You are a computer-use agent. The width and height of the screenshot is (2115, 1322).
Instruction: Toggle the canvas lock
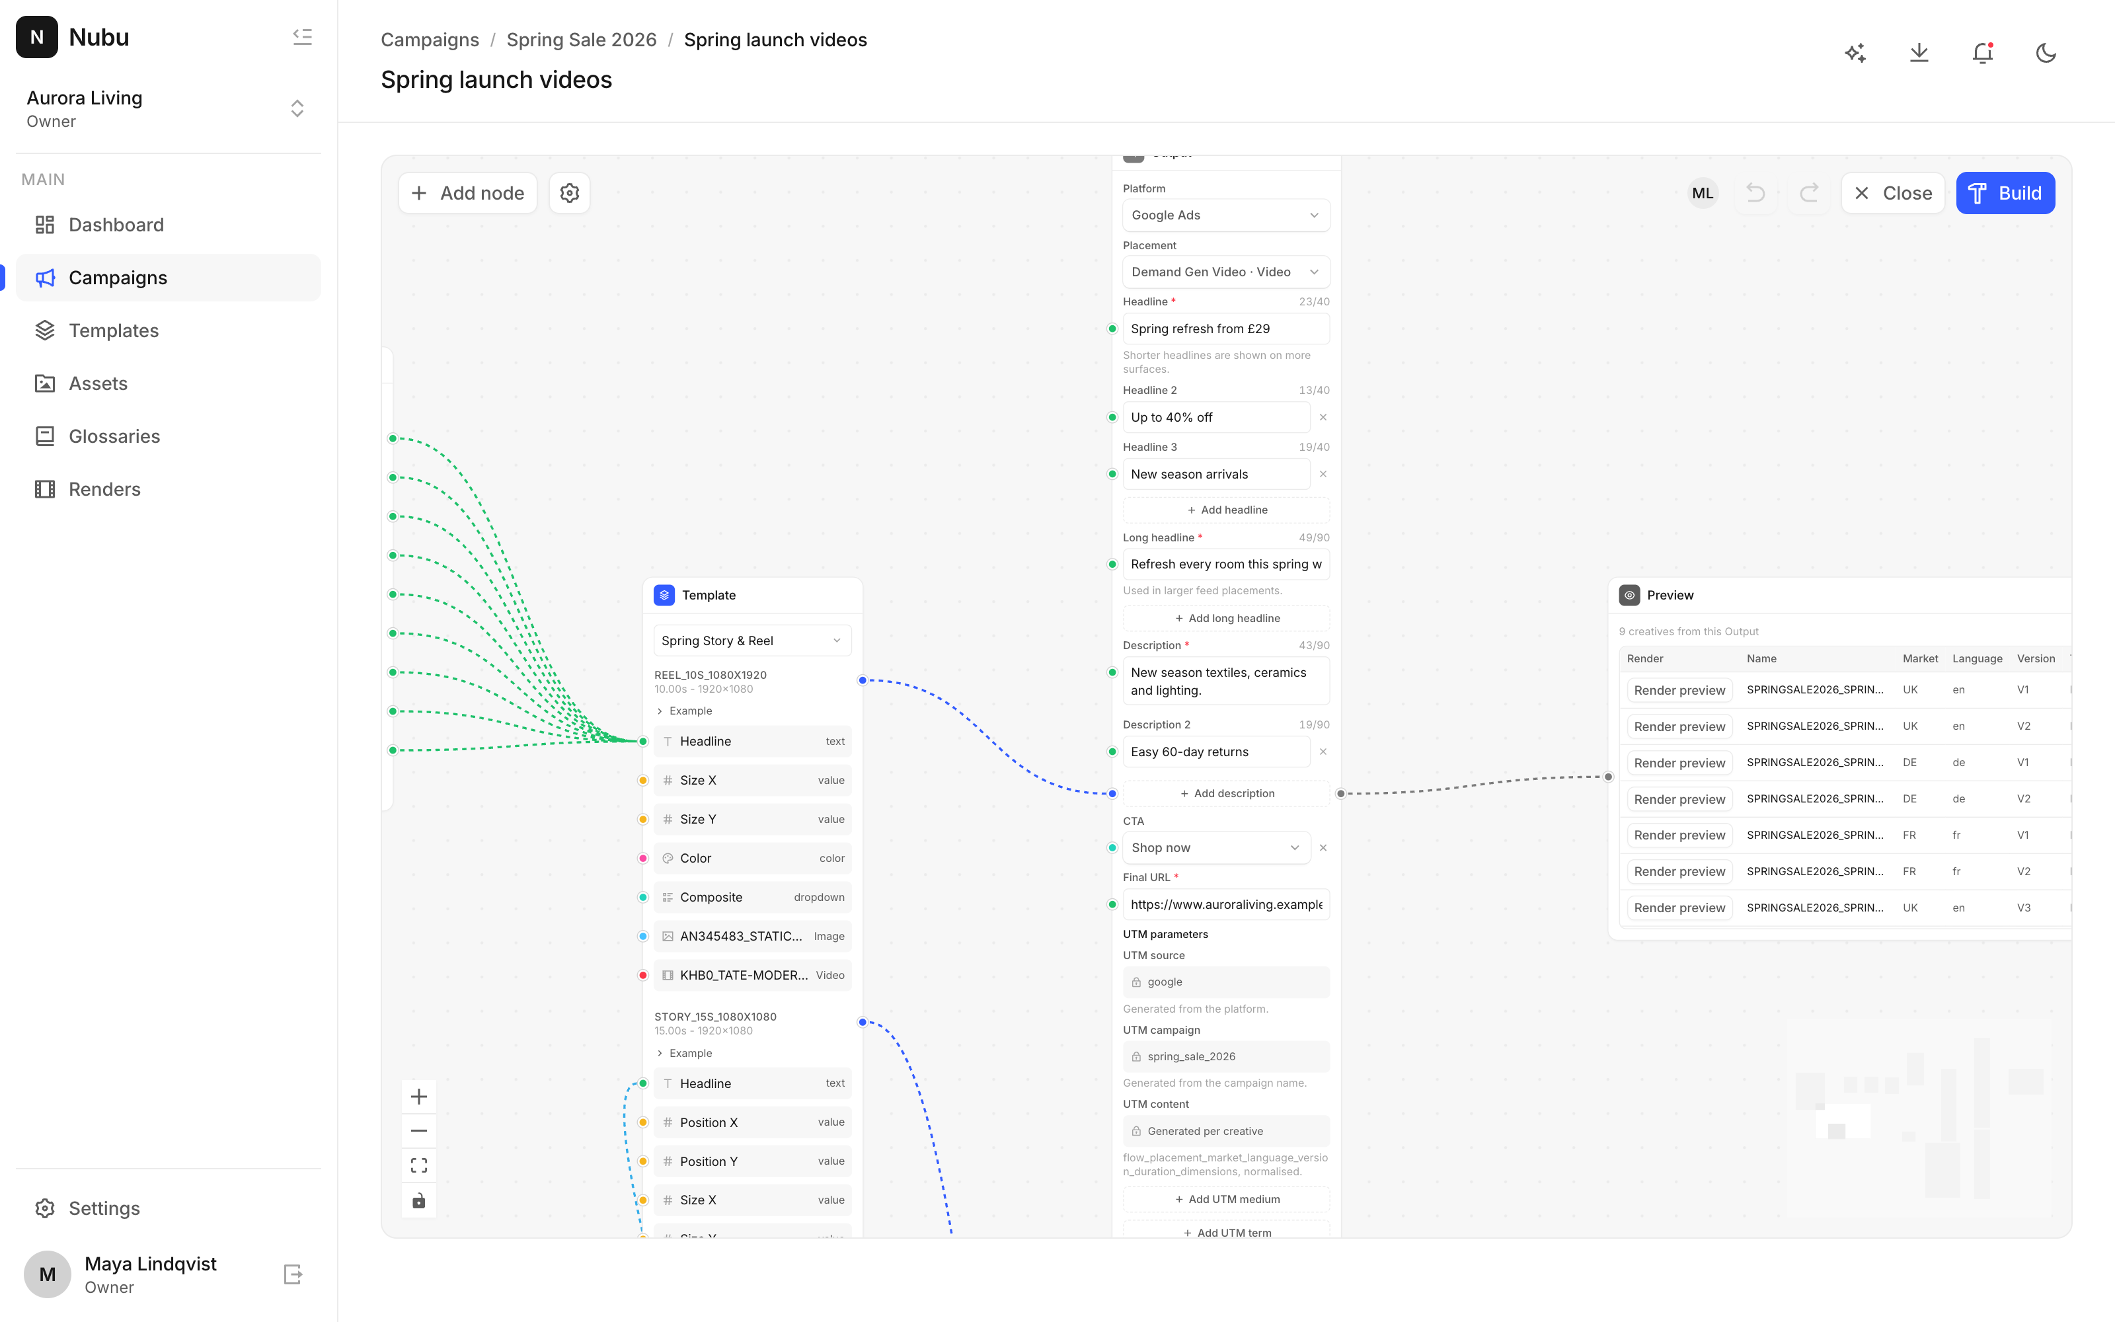click(420, 1200)
